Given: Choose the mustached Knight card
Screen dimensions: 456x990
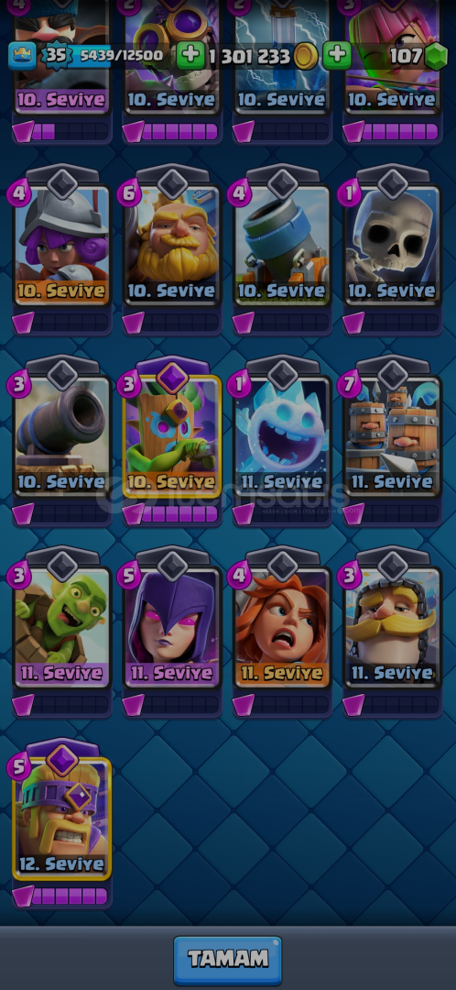Looking at the screenshot, I should [392, 627].
